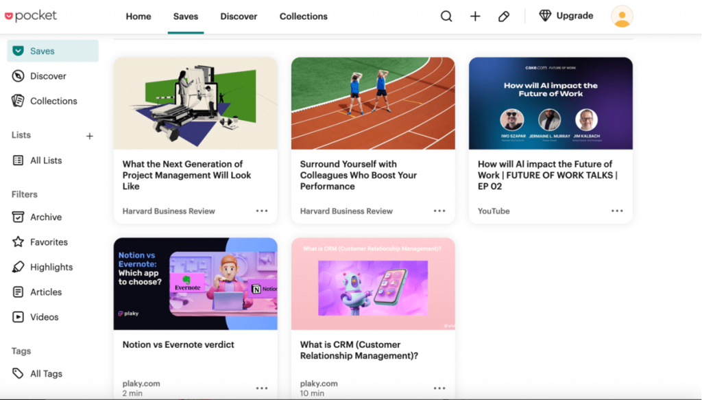
Task: Click the running track article thumbnail
Action: pos(373,103)
